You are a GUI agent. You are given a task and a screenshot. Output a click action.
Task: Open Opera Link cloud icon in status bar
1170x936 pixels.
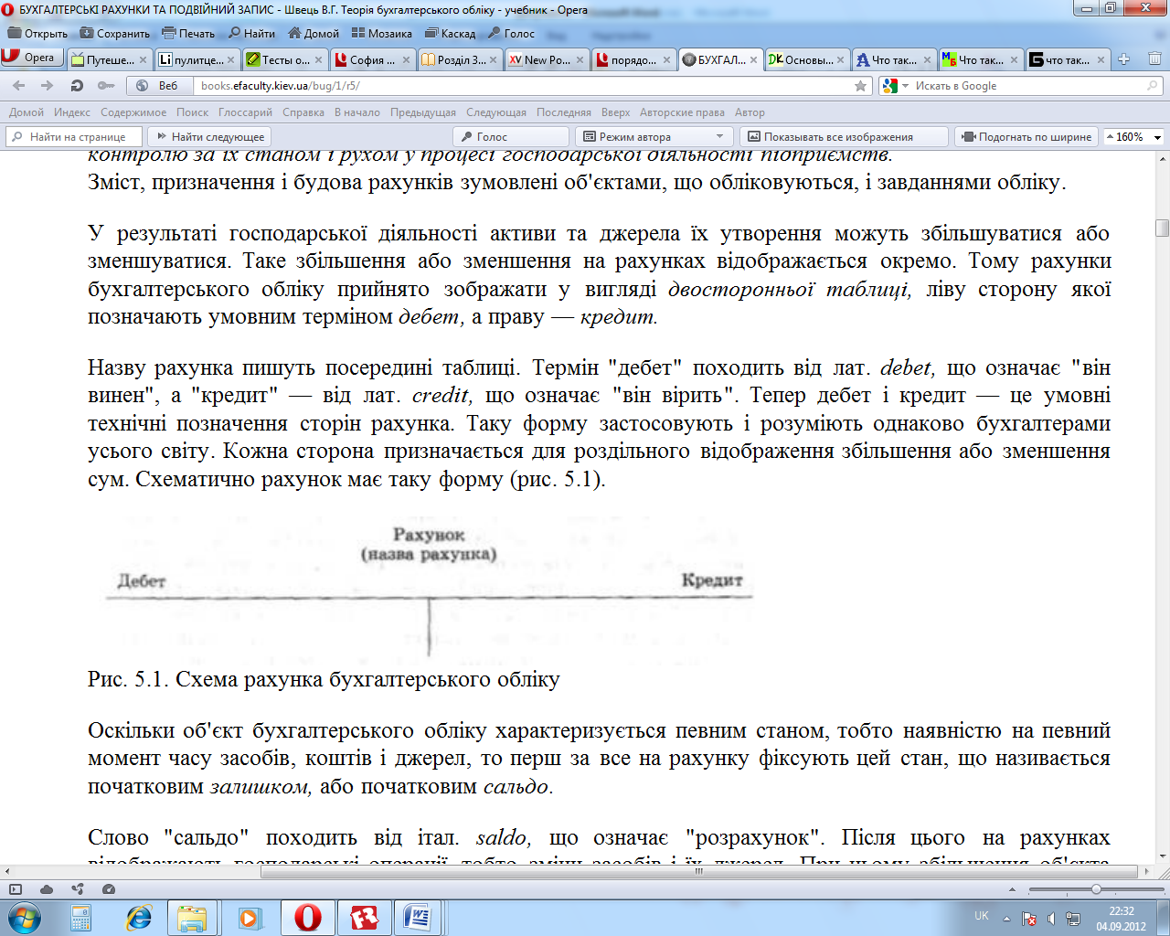click(47, 888)
